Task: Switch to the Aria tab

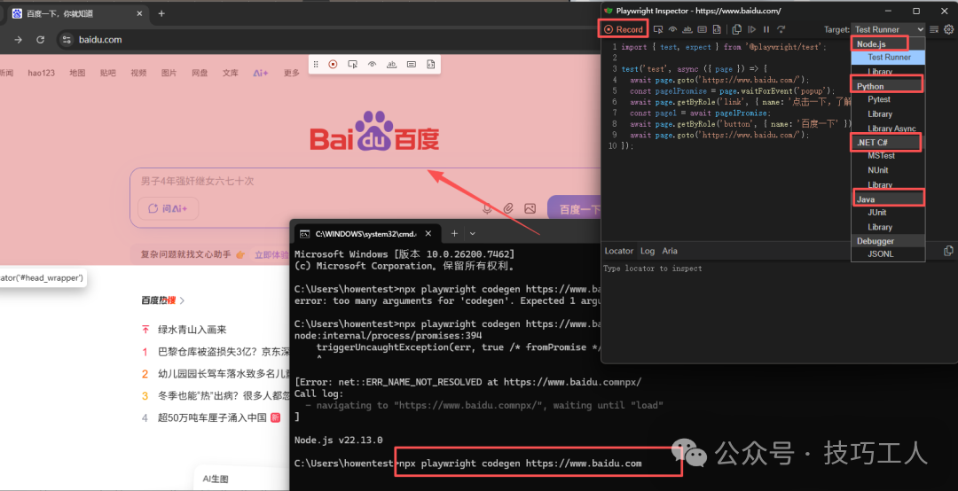Action: pos(670,251)
